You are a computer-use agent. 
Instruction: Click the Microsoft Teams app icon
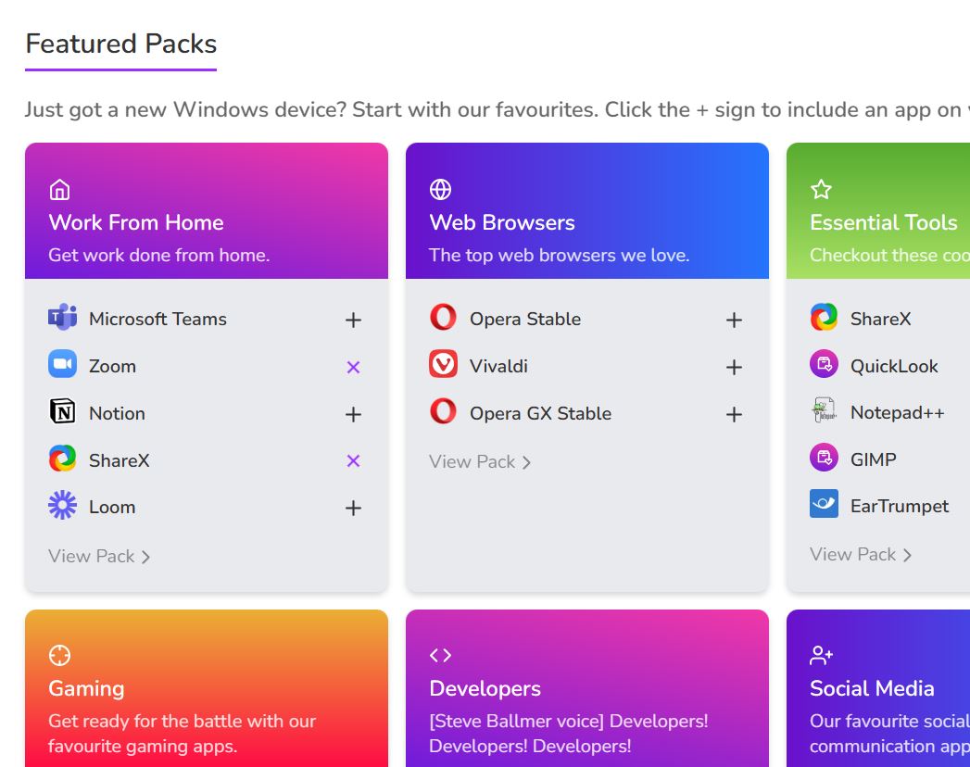62,318
